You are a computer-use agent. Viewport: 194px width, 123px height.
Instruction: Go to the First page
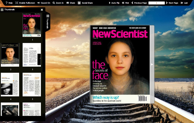click(125, 3)
